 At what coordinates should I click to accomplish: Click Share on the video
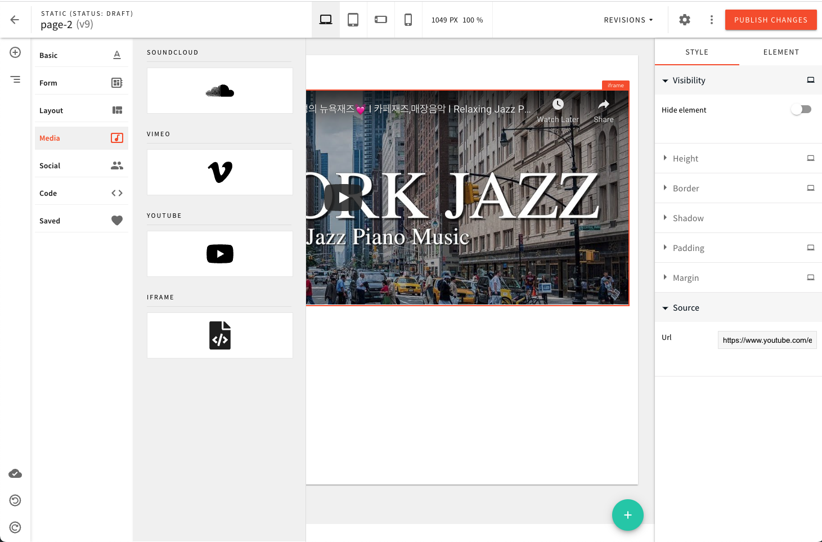point(604,111)
